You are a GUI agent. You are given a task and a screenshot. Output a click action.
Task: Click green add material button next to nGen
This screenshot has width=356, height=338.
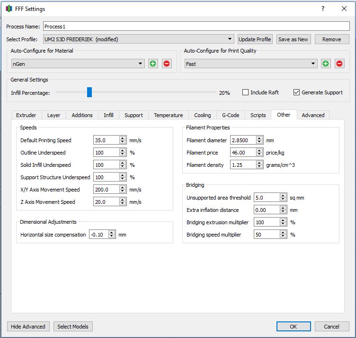click(153, 64)
